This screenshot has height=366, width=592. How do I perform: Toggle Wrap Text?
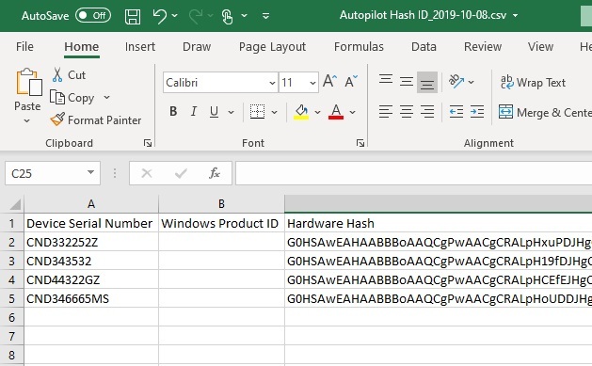(x=533, y=82)
